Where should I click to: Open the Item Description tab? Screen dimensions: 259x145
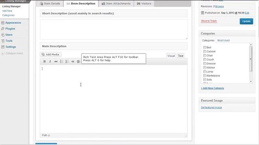(81, 4)
